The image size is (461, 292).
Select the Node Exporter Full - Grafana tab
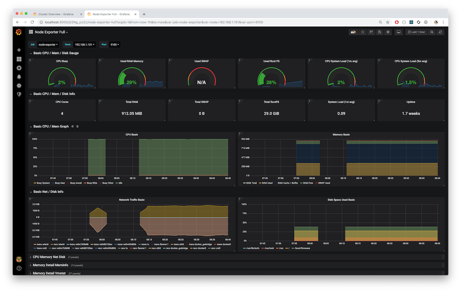(x=111, y=14)
